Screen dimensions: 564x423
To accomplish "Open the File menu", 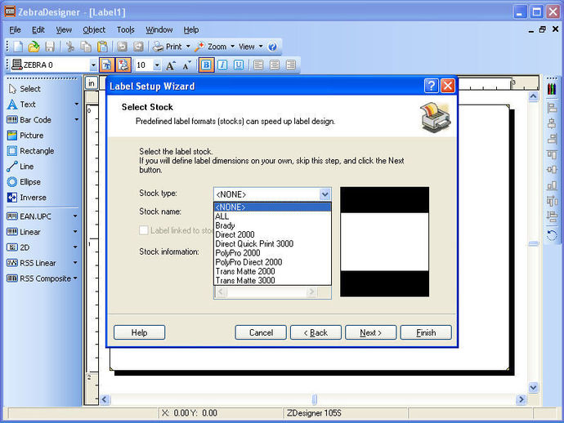I will tap(15, 30).
